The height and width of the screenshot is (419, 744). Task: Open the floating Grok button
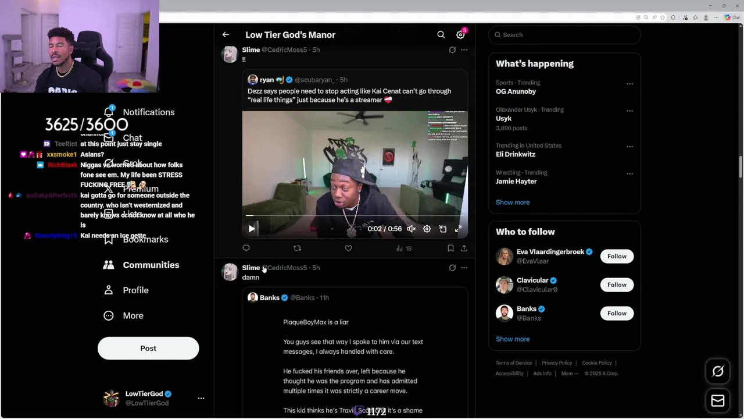(x=718, y=371)
